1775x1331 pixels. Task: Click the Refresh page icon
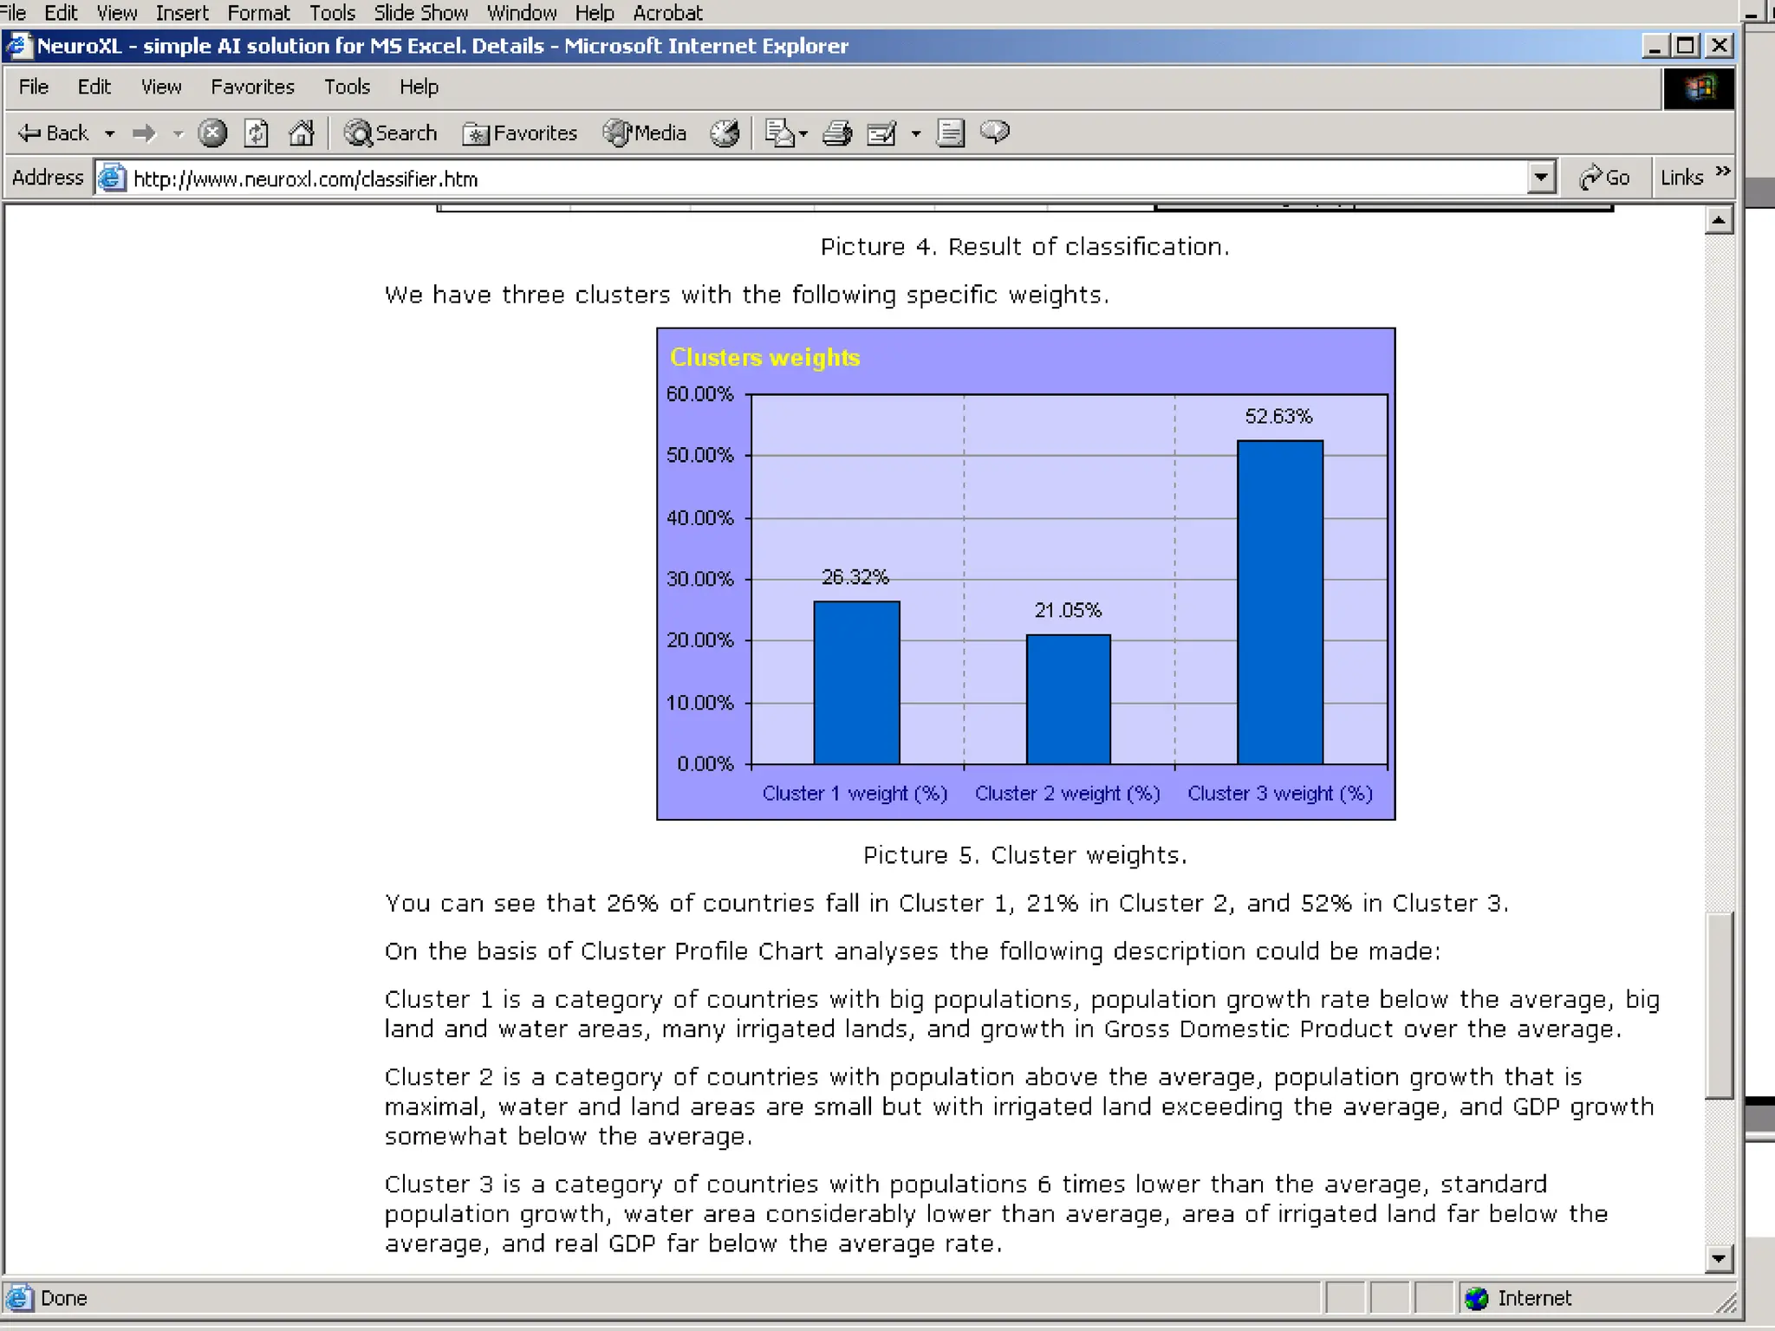(x=257, y=133)
